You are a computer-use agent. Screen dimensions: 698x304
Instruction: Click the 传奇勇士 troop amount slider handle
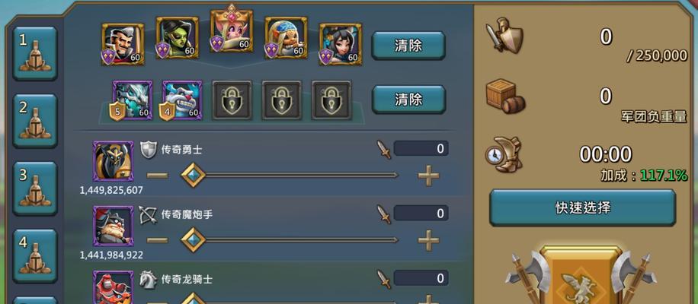click(x=194, y=176)
